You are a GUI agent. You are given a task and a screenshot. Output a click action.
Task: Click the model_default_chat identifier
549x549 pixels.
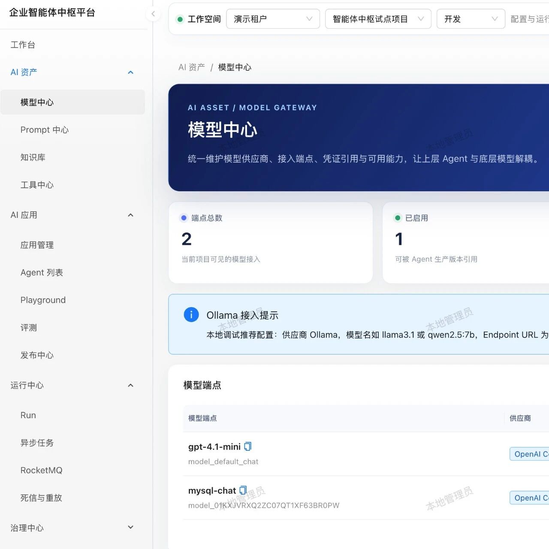point(223,462)
